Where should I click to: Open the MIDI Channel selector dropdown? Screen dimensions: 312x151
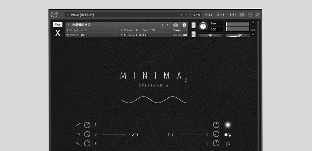coord(91,35)
